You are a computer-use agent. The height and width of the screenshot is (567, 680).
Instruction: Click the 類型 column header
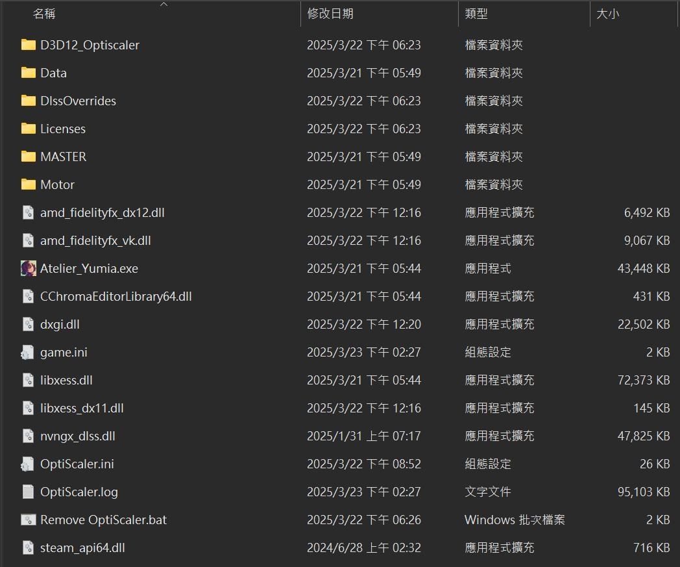point(477,14)
